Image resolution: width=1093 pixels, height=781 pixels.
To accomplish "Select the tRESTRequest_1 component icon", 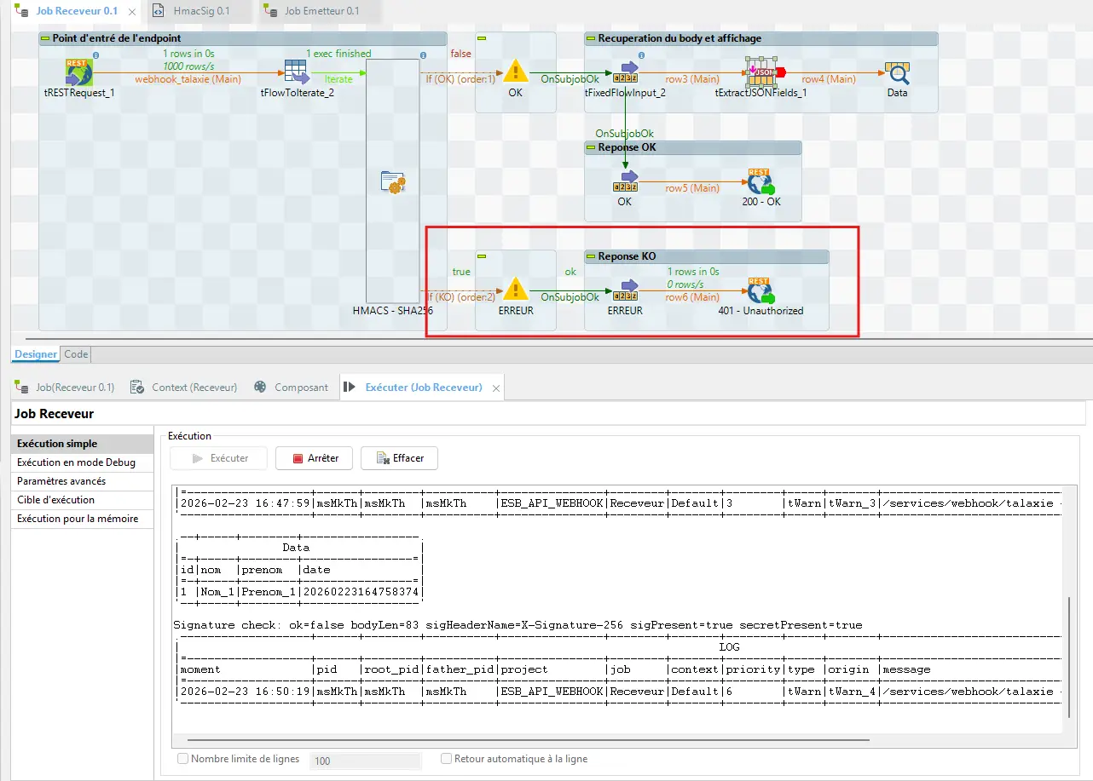I will pyautogui.click(x=78, y=72).
